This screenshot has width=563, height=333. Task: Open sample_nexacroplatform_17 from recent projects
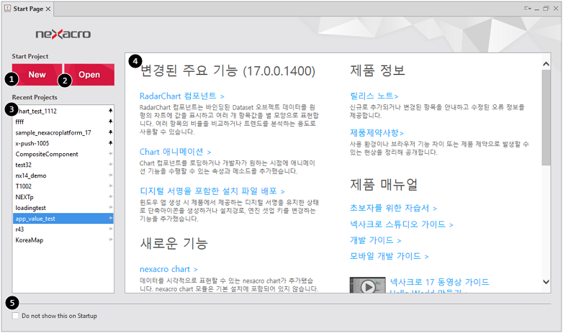(x=63, y=132)
